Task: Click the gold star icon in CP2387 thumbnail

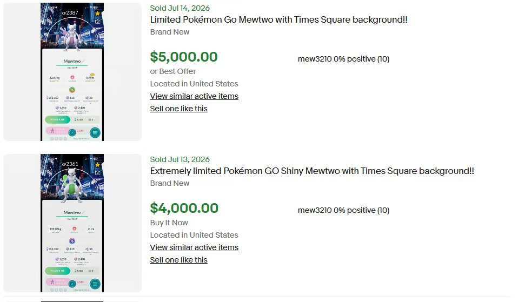Action: pos(97,14)
